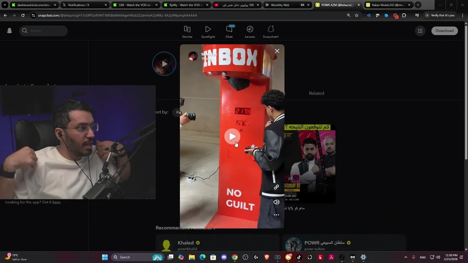Switch to the RpWy Watch the VOD tab
This screenshot has width=468, height=263.
[186, 5]
